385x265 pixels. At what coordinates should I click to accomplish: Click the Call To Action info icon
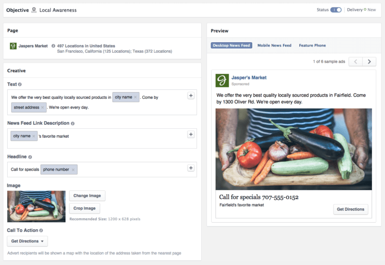(41, 230)
